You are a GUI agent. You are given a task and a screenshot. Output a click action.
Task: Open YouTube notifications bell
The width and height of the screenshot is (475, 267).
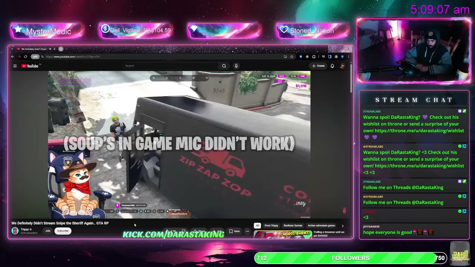[x=332, y=66]
